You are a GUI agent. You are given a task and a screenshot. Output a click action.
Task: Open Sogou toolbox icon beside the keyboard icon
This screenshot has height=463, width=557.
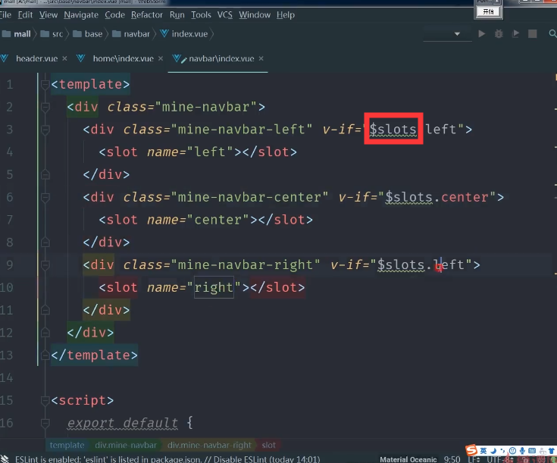(543, 452)
